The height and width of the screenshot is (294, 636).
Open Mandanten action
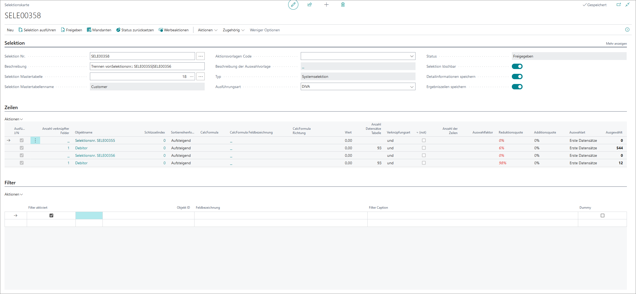point(99,30)
